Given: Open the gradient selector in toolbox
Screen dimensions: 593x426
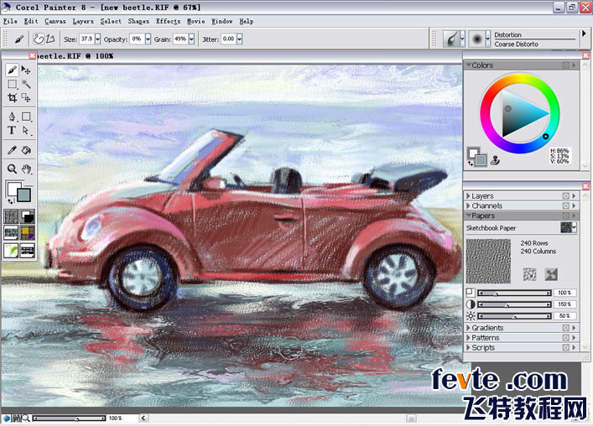Looking at the screenshot, I should point(27,216).
